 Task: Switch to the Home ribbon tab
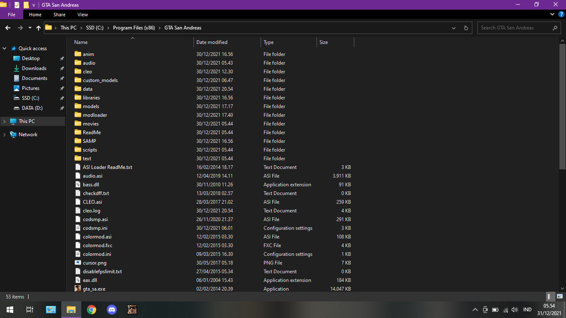[35, 15]
